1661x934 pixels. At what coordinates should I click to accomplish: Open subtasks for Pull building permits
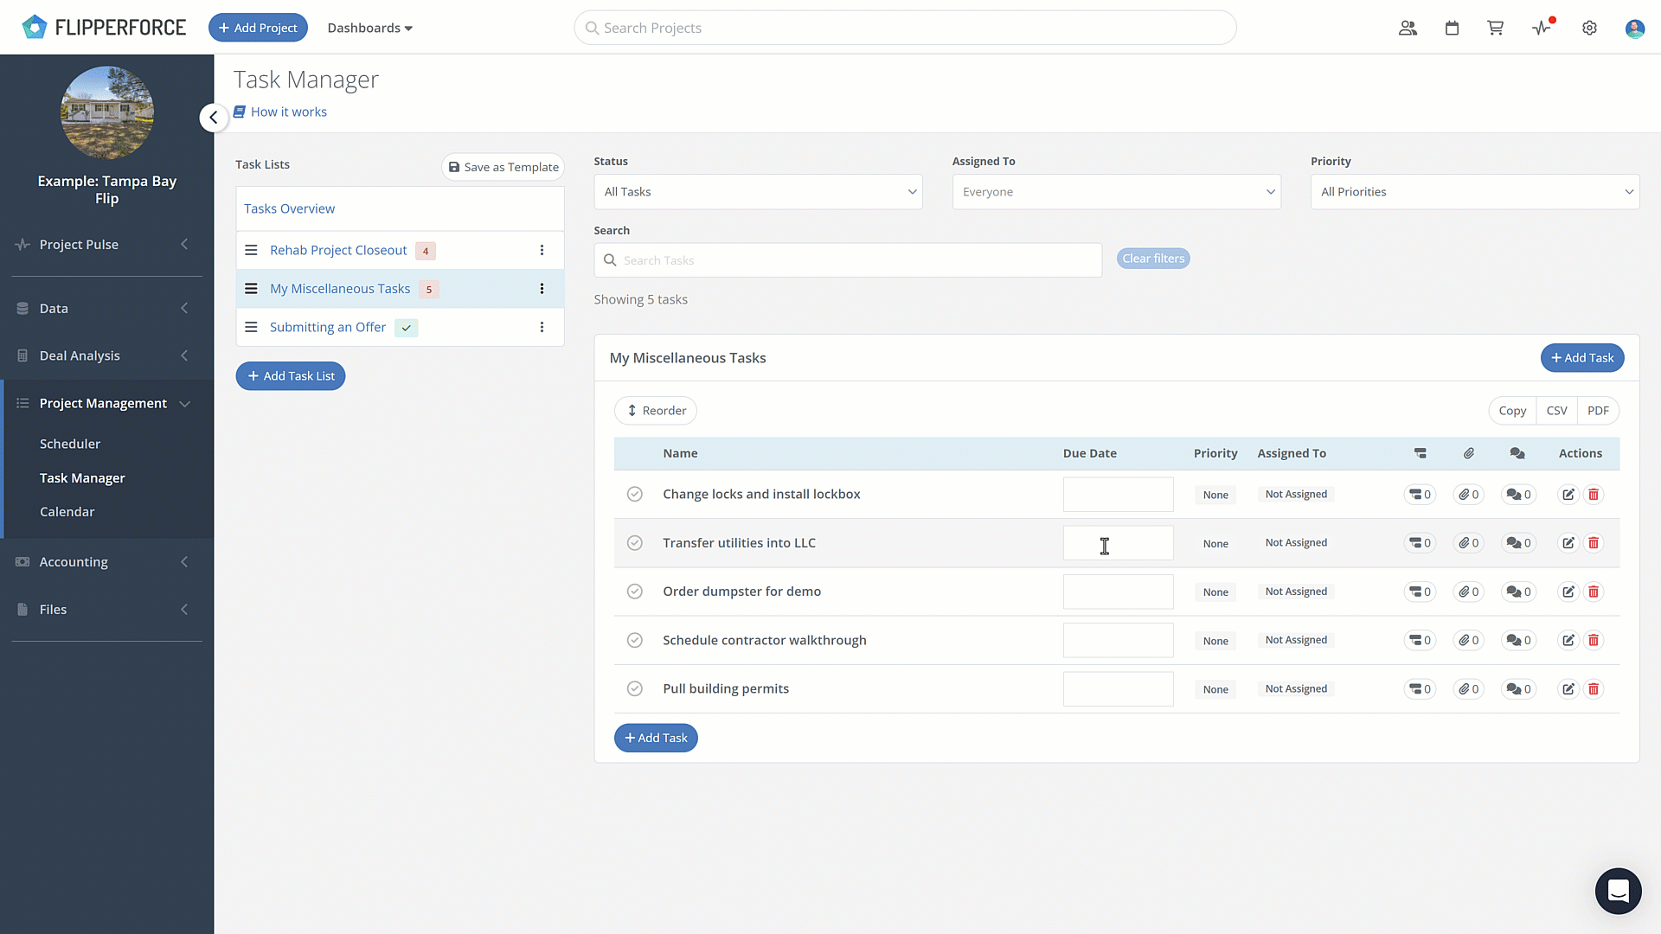1420,689
